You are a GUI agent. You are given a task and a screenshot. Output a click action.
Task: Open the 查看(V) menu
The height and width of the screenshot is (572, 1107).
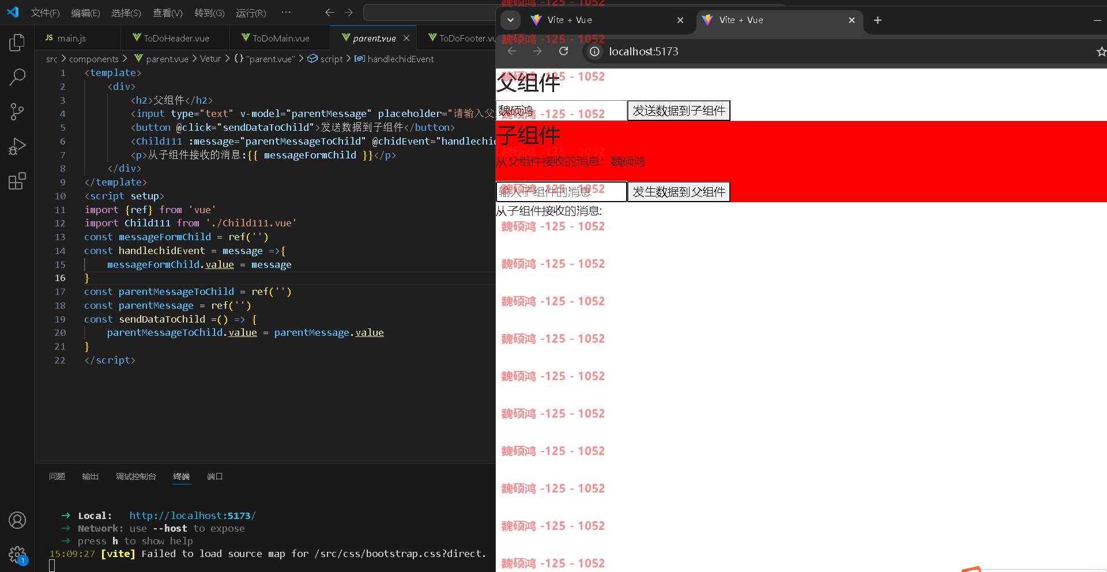pos(167,13)
